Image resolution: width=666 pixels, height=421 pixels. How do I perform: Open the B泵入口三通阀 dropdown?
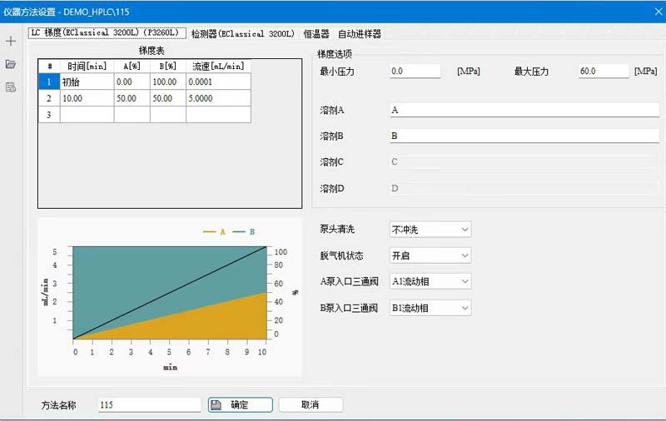pos(430,308)
